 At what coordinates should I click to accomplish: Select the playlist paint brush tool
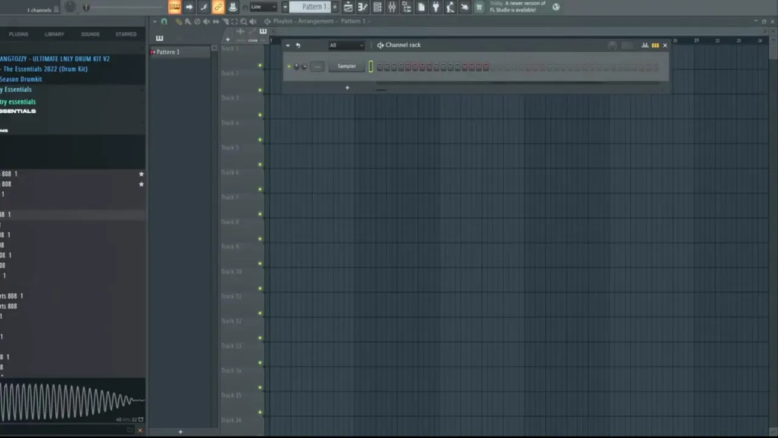point(188,21)
